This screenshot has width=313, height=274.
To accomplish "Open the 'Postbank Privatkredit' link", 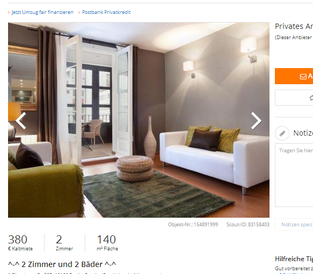I will click(106, 12).
